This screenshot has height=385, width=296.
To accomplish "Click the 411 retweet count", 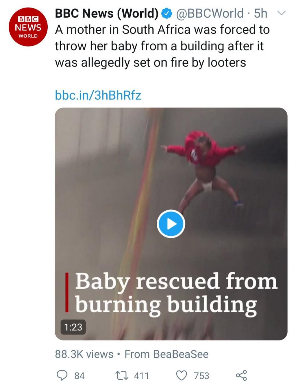I will coord(141,375).
